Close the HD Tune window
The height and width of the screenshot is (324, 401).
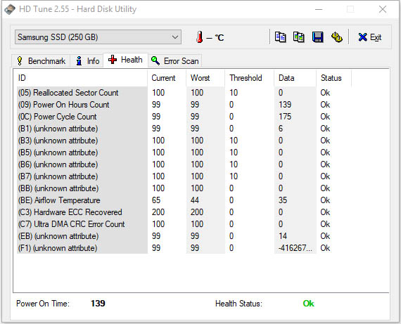(383, 9)
